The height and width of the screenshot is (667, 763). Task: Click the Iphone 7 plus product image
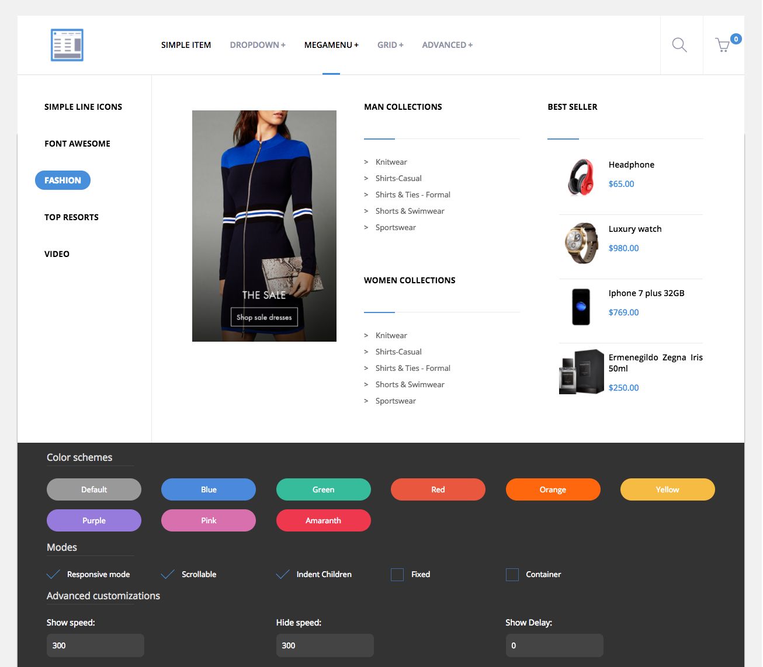coord(581,307)
